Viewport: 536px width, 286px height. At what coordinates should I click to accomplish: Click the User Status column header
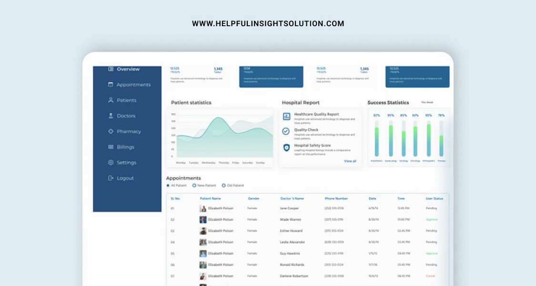(x=434, y=198)
